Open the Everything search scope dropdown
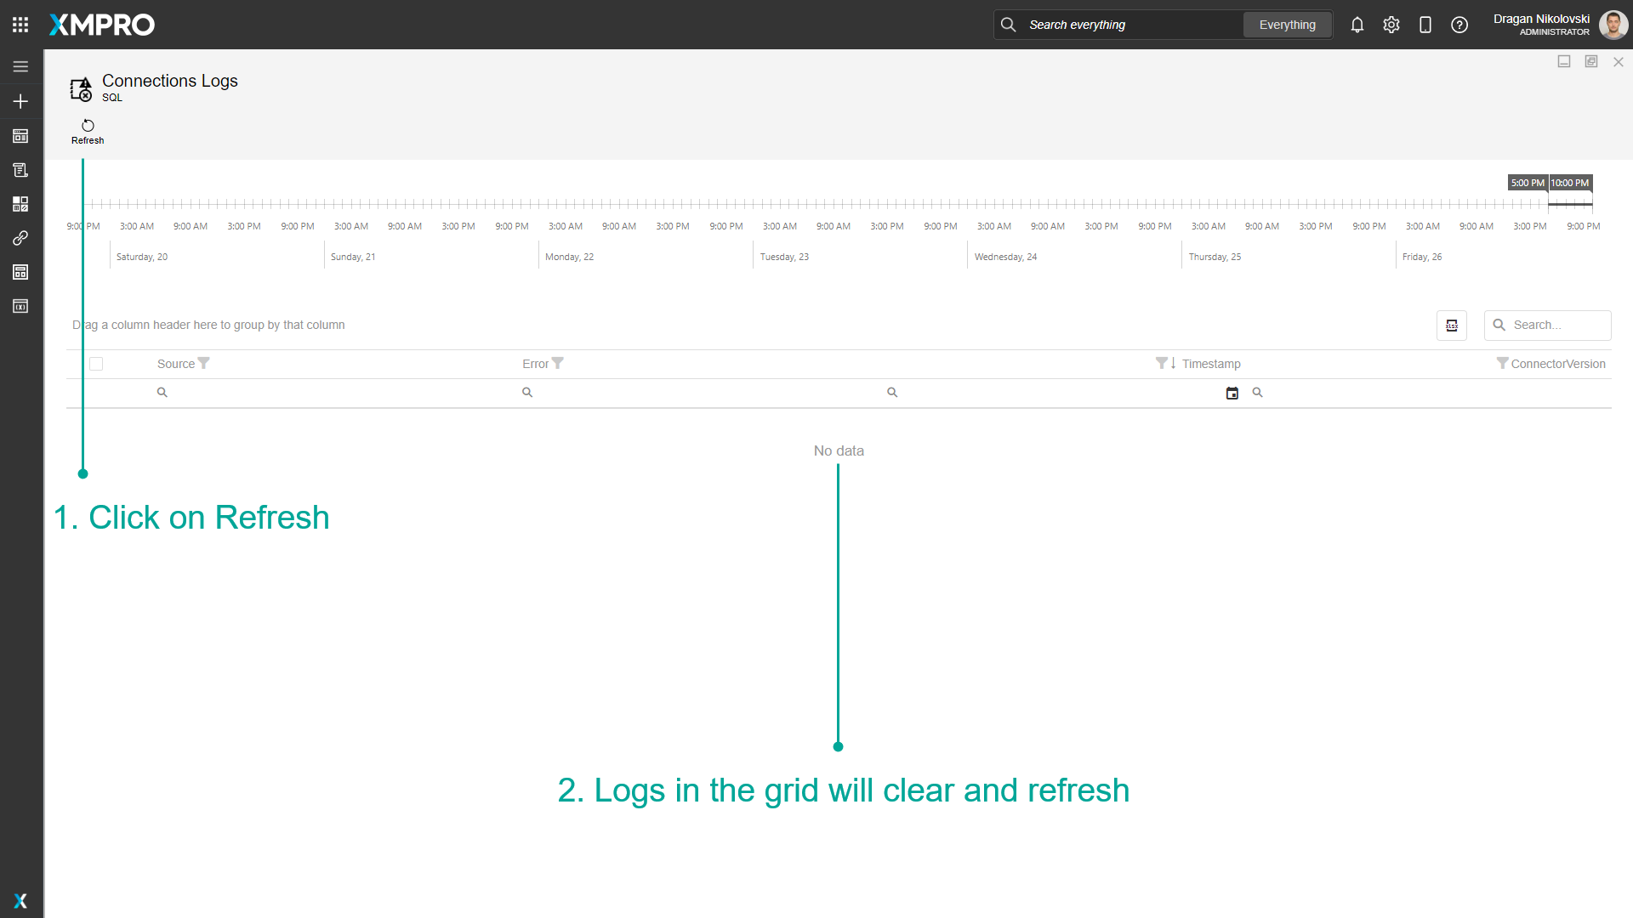Viewport: 1633px width, 918px height. click(1287, 25)
